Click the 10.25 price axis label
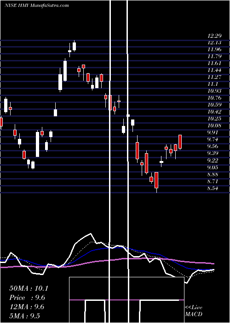 click(x=214, y=119)
